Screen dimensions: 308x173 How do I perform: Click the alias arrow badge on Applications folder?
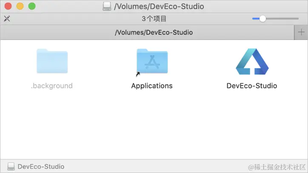pos(138,74)
